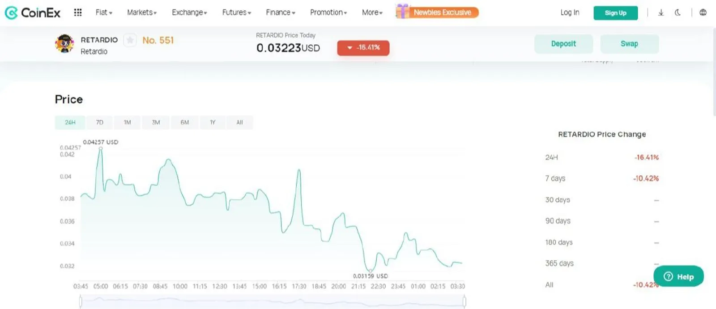
Task: Expand the Exchange dropdown menu
Action: 189,13
